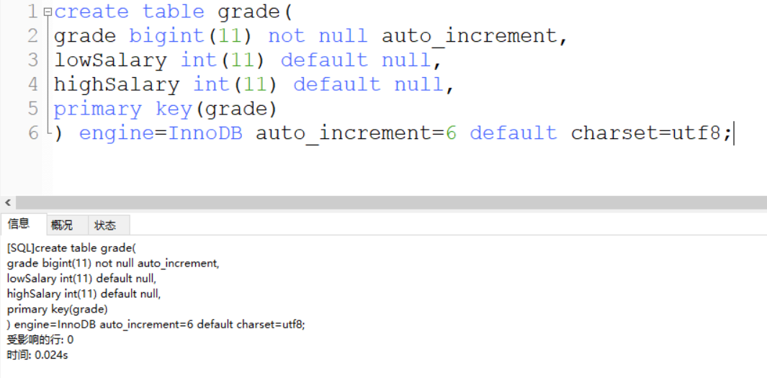Click the output line starting with ') engine=InnoDB'
767x378 pixels.
point(156,325)
